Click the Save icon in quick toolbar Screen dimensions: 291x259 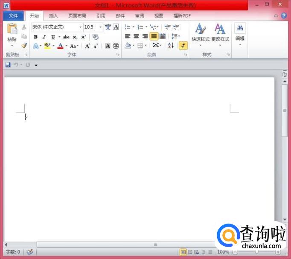pyautogui.click(x=8, y=65)
